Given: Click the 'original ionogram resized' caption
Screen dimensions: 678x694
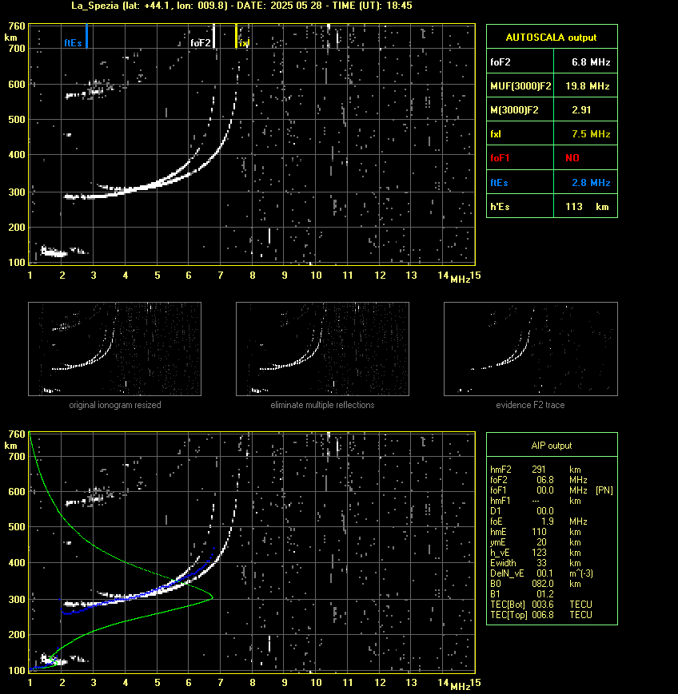Looking at the screenshot, I should pos(115,405).
